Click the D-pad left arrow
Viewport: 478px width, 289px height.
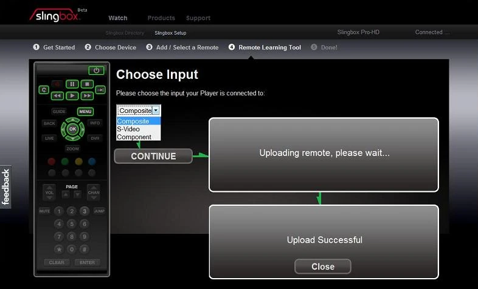64,129
